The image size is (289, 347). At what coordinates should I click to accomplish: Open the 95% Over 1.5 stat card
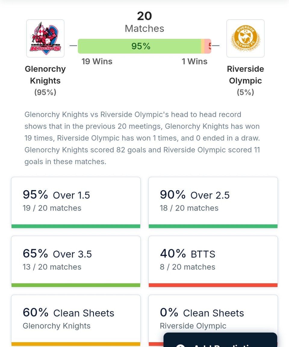pyautogui.click(x=76, y=202)
